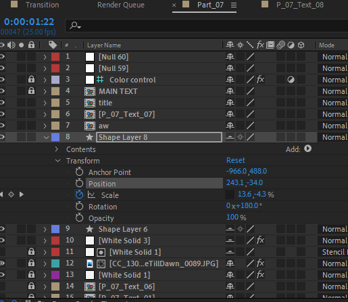Viewport: 348px width, 302px height.
Task: Switch to the P_07_Text_08 tab
Action: pyautogui.click(x=300, y=5)
